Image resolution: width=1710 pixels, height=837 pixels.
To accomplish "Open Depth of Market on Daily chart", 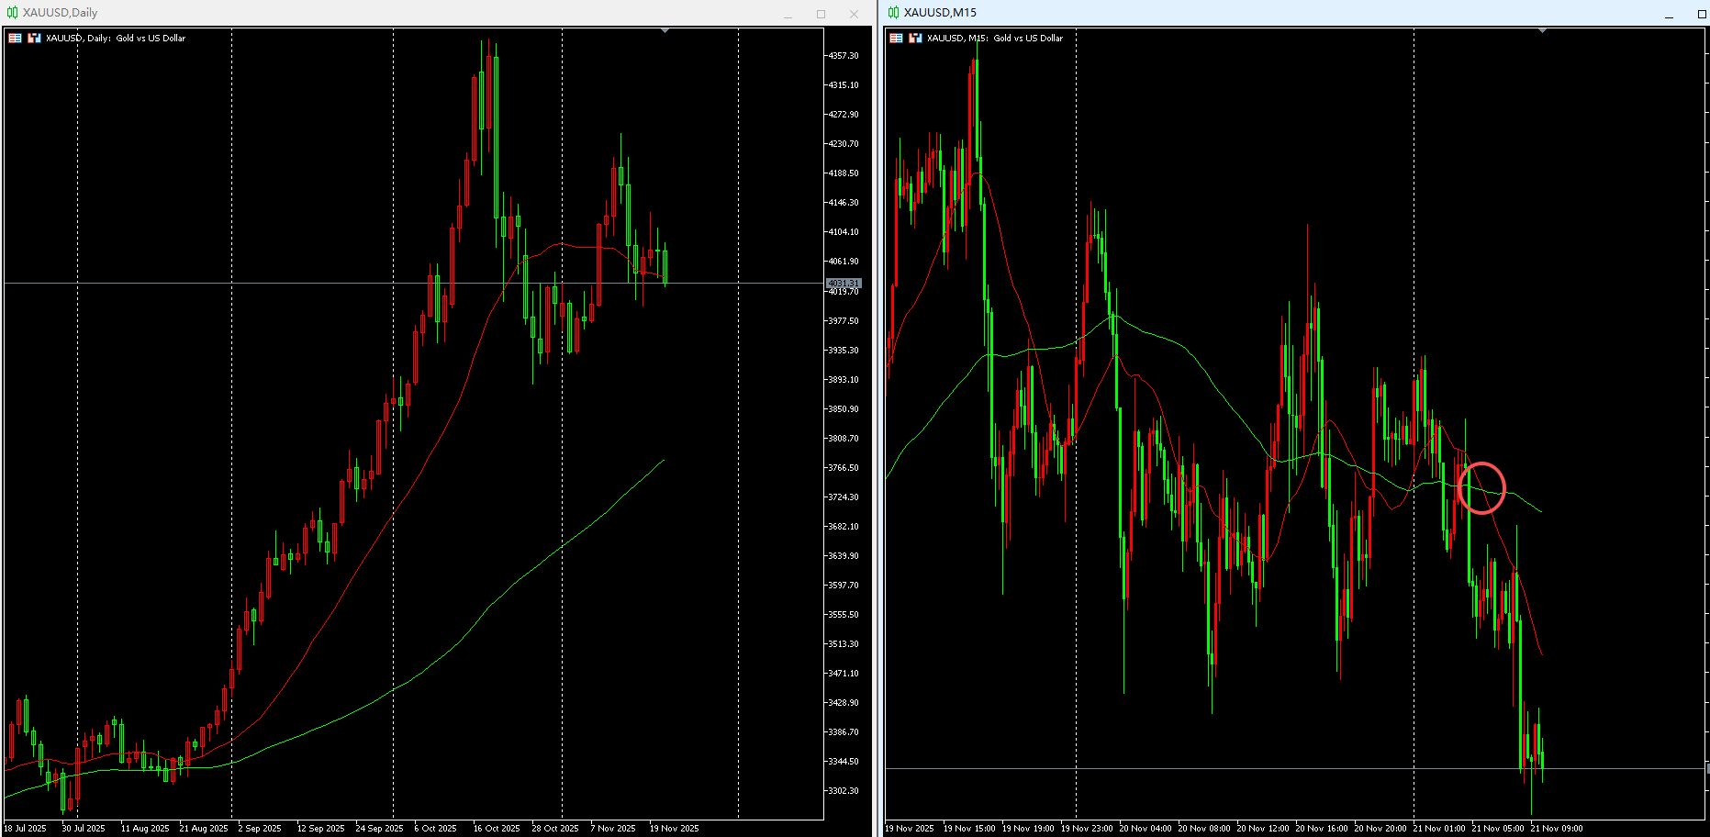I will click(x=34, y=38).
